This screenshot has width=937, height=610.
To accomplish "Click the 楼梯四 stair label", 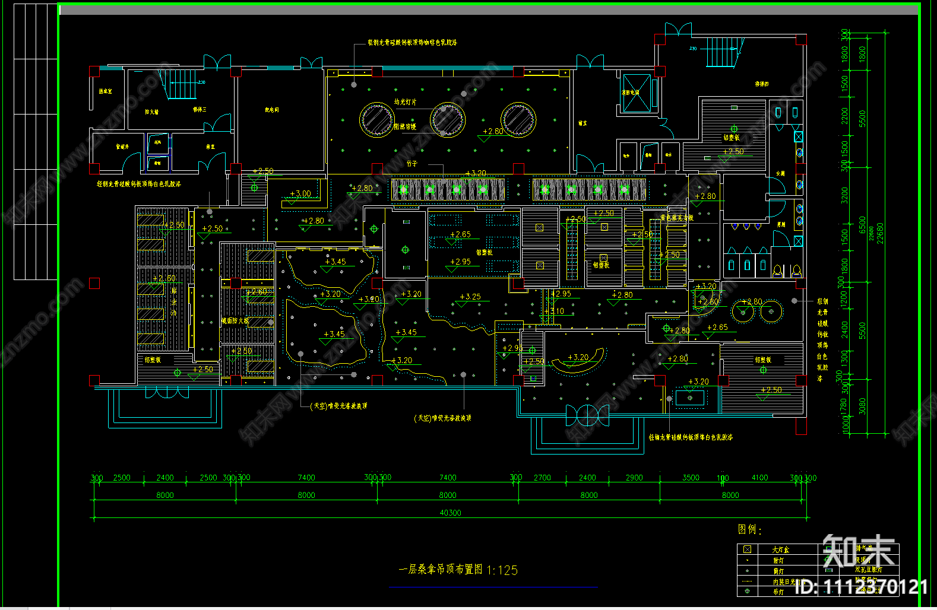I will click(762, 84).
